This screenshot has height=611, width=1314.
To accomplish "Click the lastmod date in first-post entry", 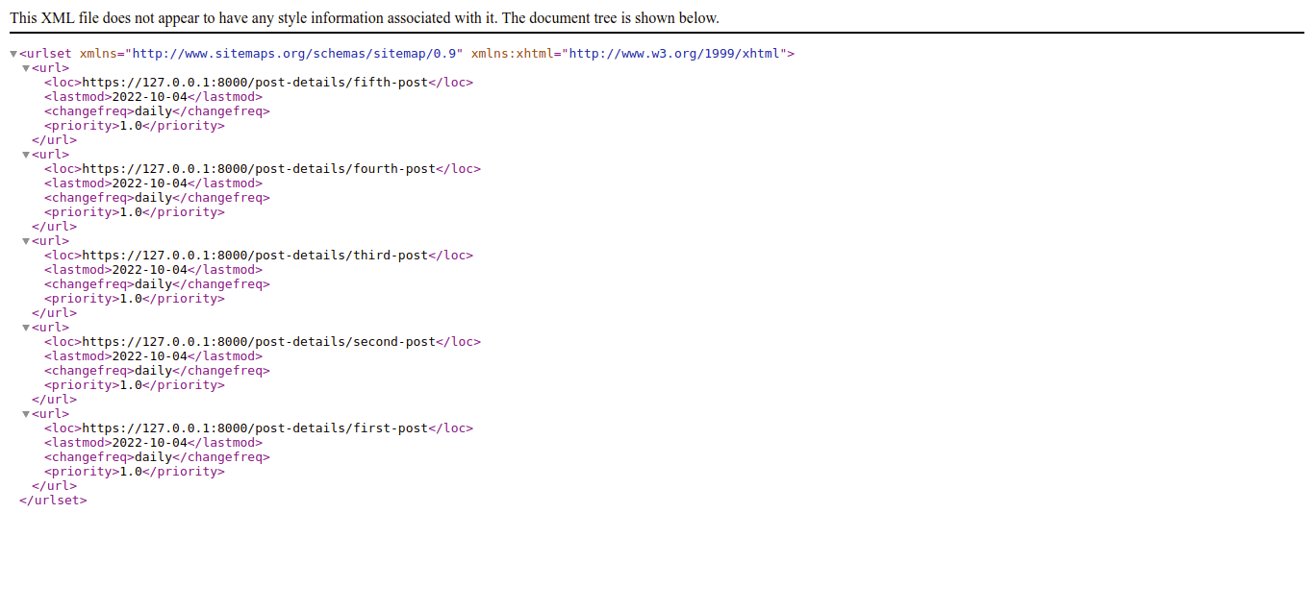I will 149,443.
